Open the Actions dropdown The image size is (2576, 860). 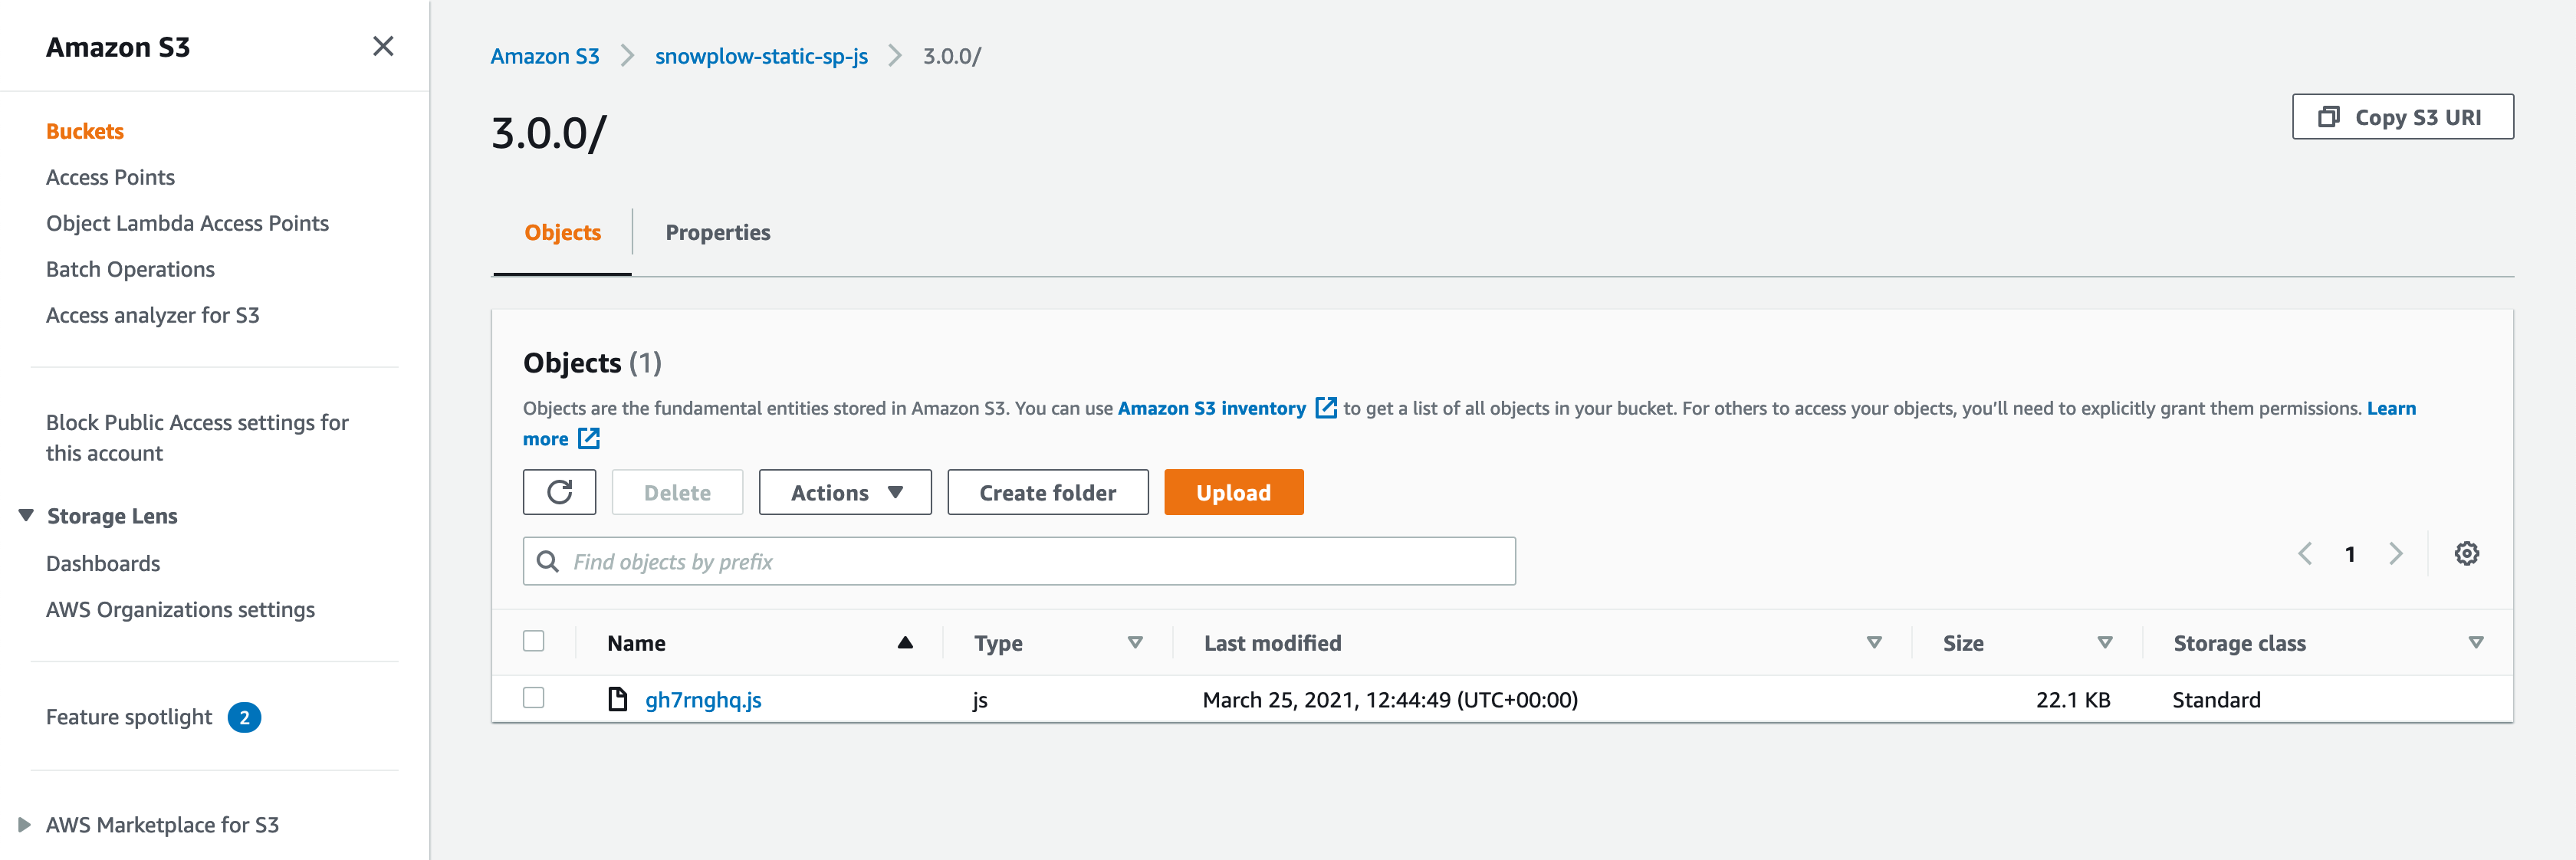[x=845, y=492]
